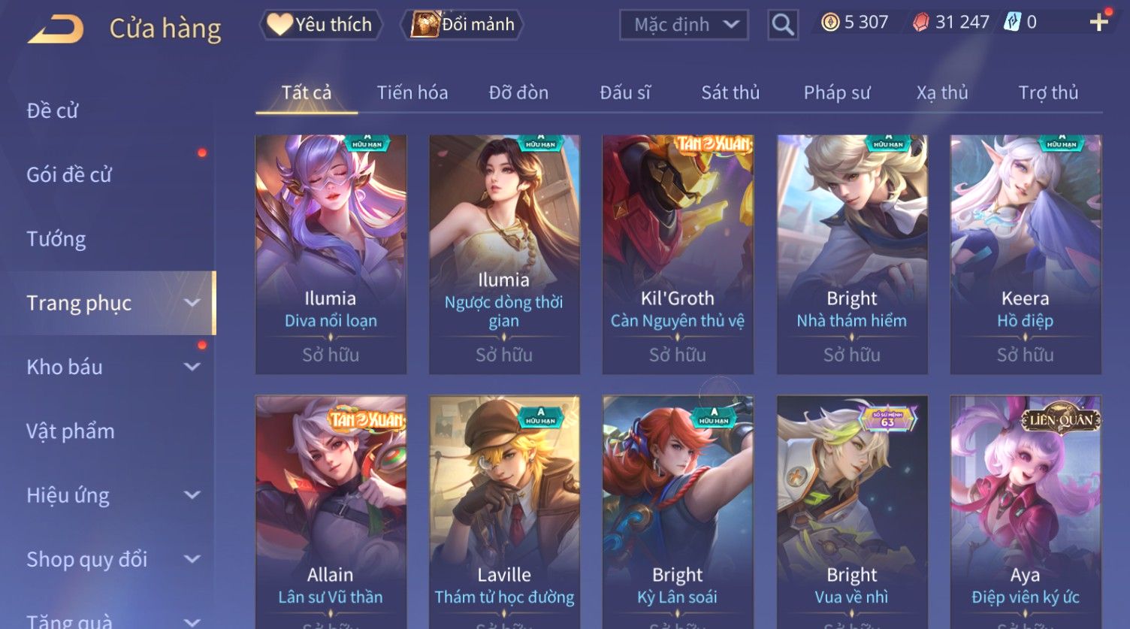Tap the heart icon in Yêu thích
1130x629 pixels.
[279, 24]
